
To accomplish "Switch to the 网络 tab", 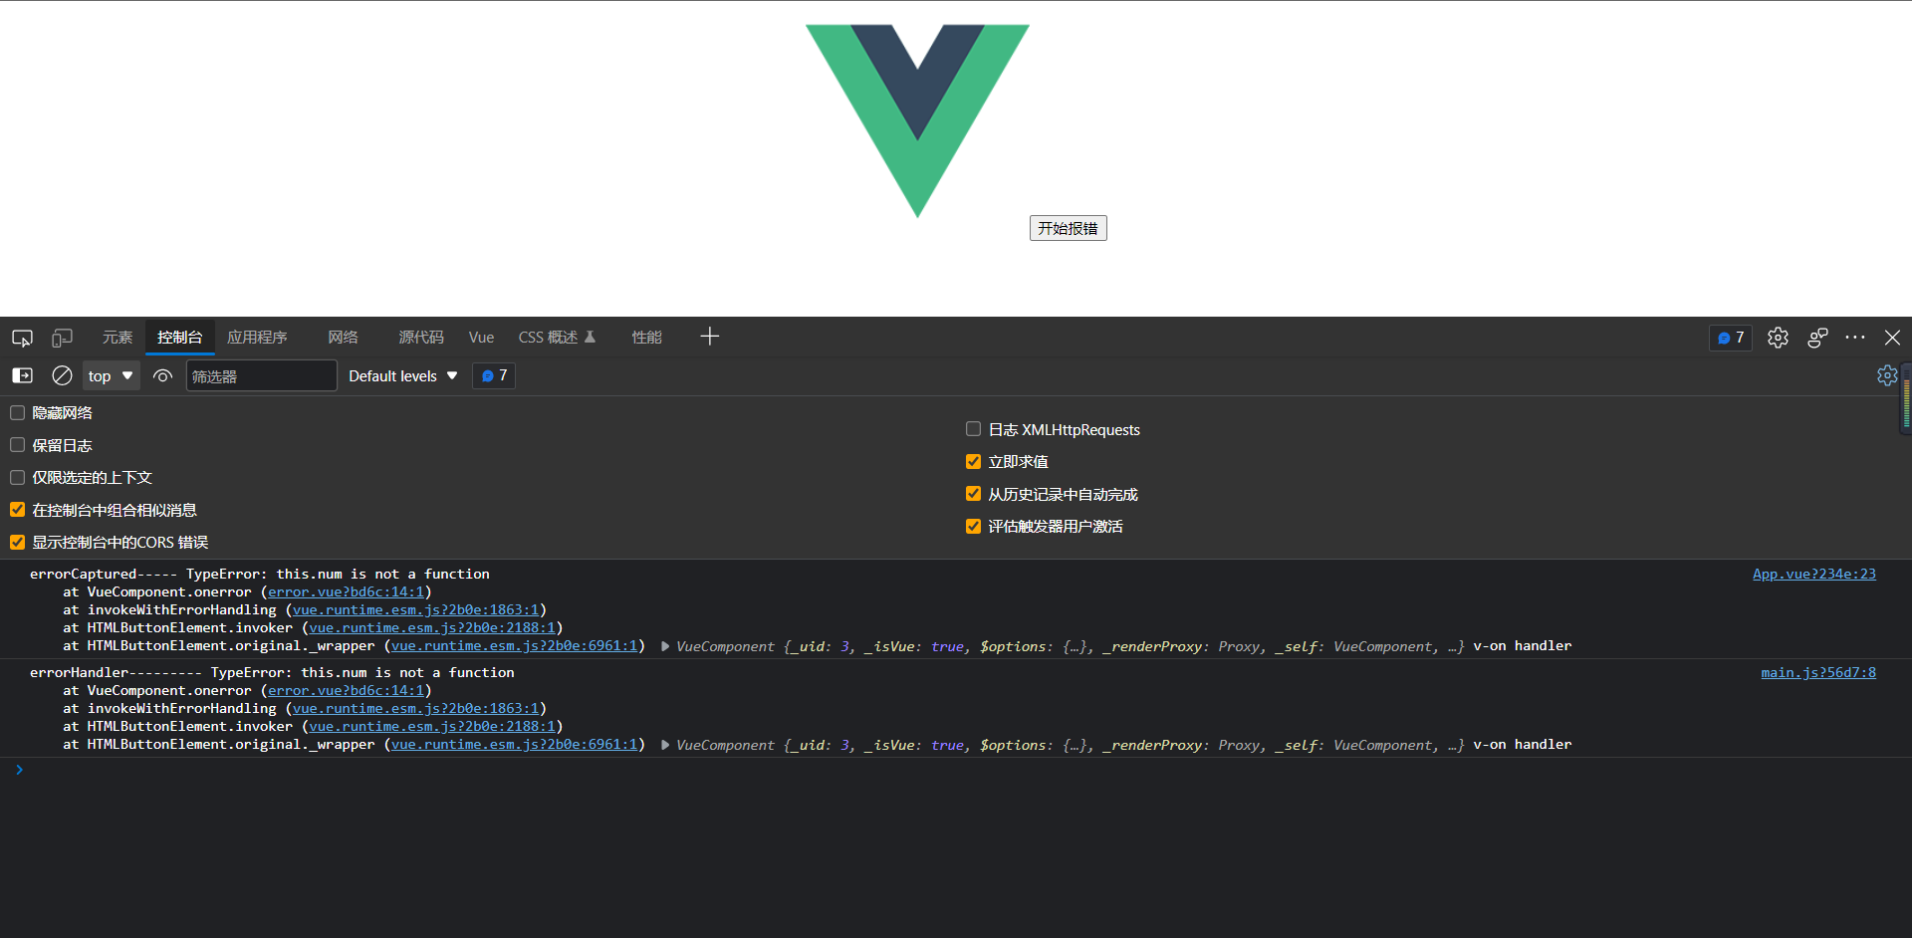I will tap(343, 338).
